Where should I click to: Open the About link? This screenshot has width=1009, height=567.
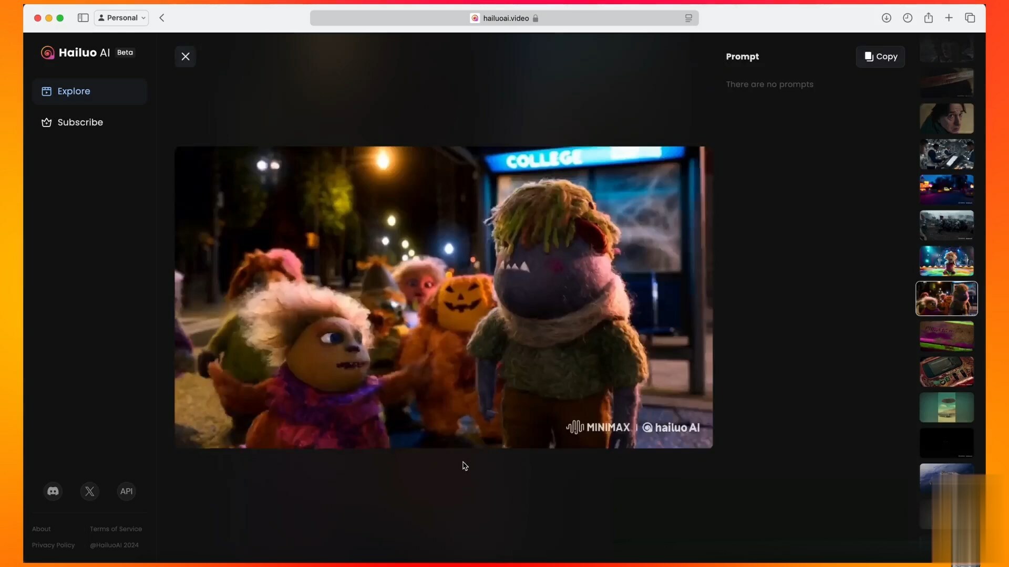click(42, 529)
